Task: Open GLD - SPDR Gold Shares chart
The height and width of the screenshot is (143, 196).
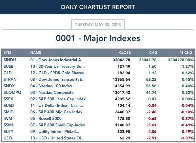Action: [x=57, y=73]
